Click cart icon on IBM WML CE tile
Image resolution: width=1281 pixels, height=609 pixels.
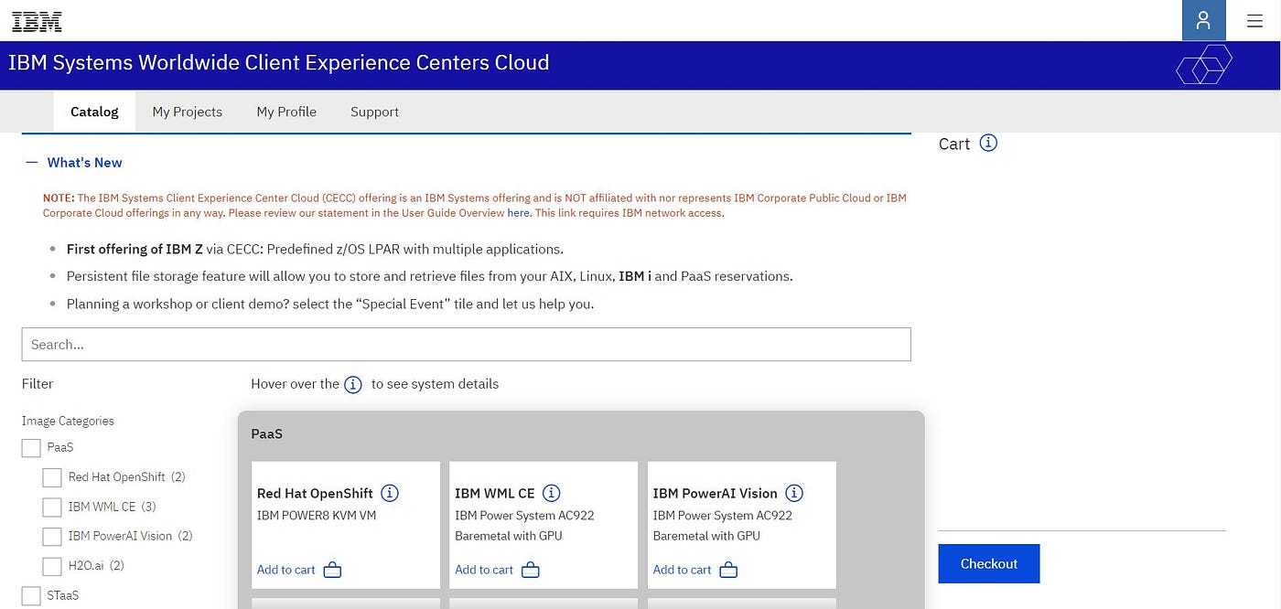(x=531, y=570)
